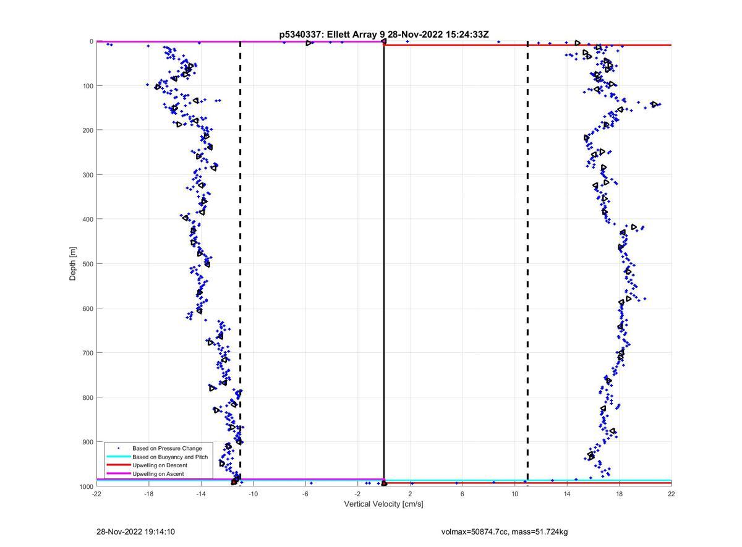Screen dimensions: 742x547
Task: Select the dashed vertical line at +11 cm/s
Action: (x=527, y=264)
